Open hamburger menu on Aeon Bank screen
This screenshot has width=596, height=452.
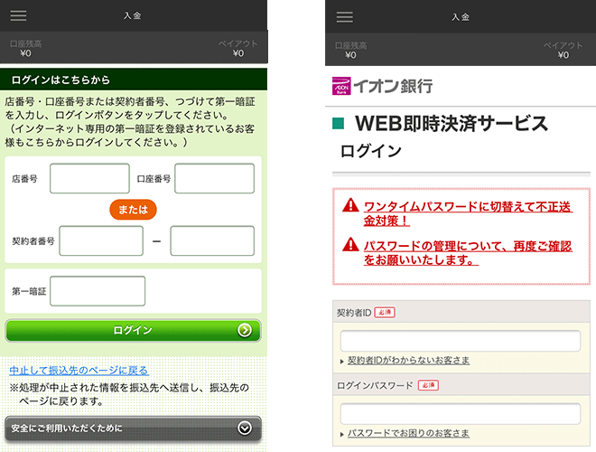tap(345, 17)
